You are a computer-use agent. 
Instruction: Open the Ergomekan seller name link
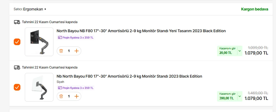point(33,9)
